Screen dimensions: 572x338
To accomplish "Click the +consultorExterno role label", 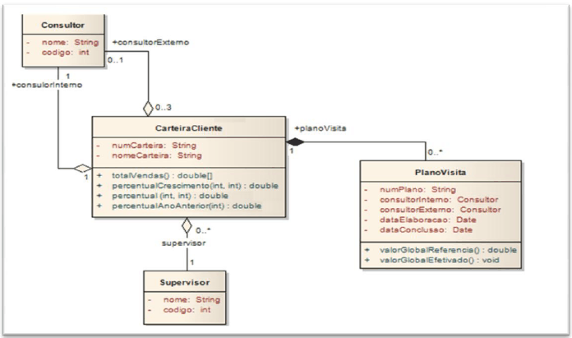I will tap(144, 42).
